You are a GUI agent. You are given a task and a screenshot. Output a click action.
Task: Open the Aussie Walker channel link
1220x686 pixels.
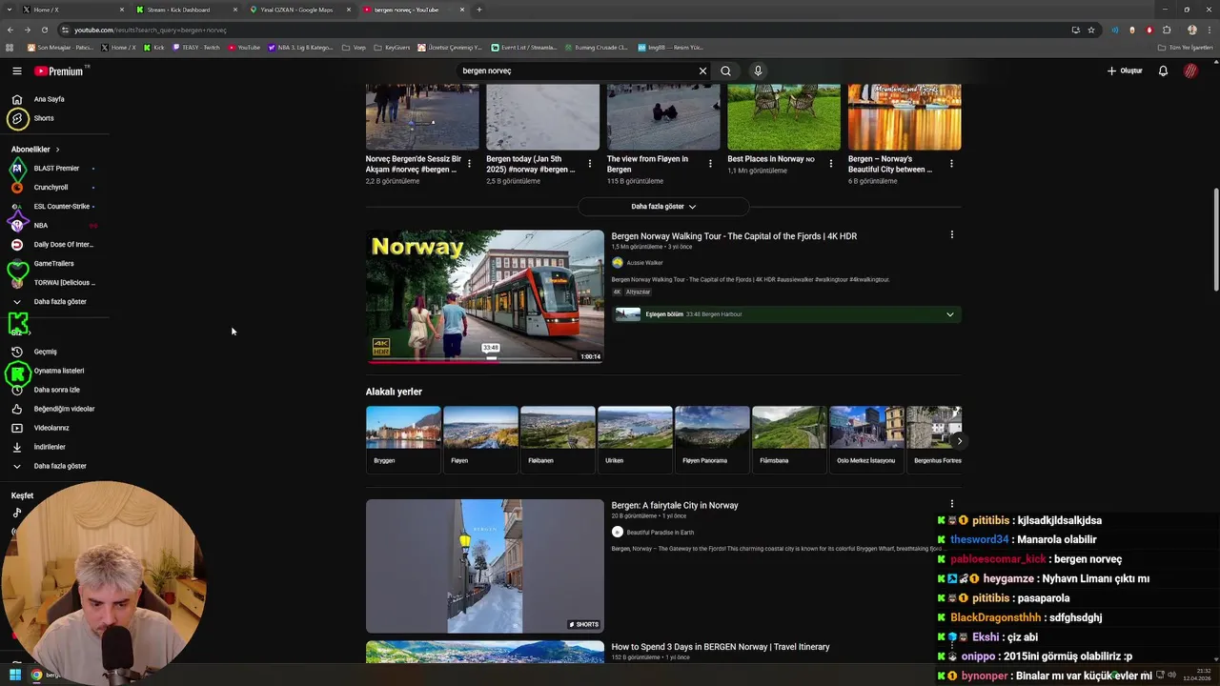(x=644, y=263)
